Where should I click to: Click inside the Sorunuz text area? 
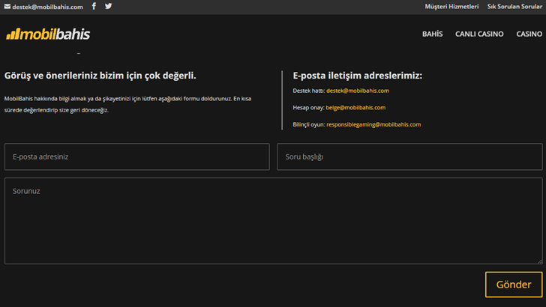[x=273, y=221]
